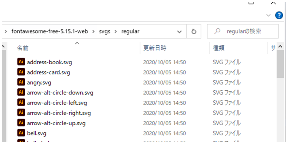Screen dimensions: 288x142
Task: Select the Ai icon of arrow-alt-circle-up.svg
Action: pyautogui.click(x=21, y=123)
